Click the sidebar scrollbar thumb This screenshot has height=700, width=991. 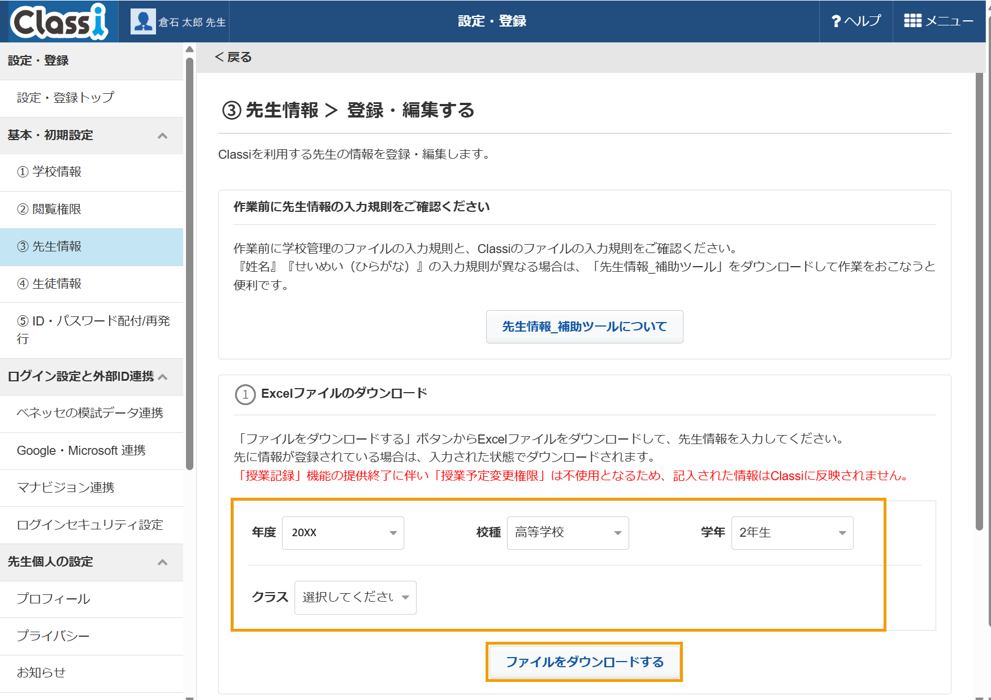190,263
